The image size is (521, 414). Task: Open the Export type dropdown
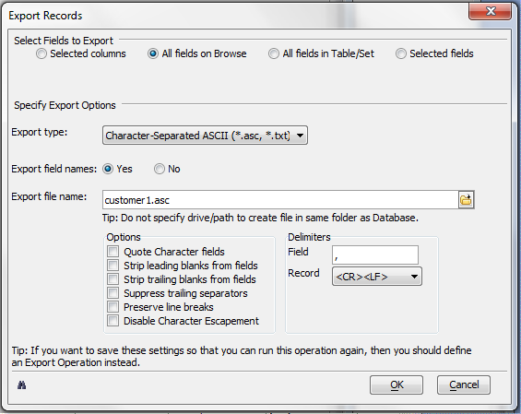[205, 136]
